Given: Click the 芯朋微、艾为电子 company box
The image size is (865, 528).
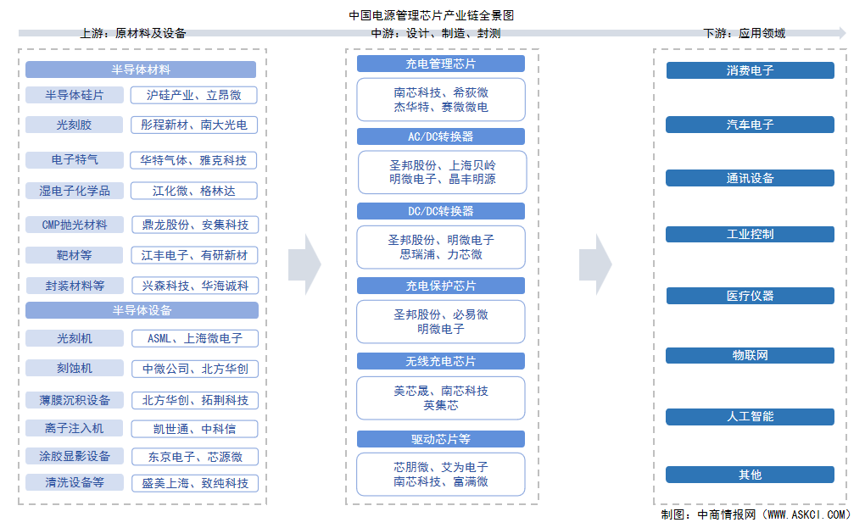Looking at the screenshot, I should pyautogui.click(x=441, y=475).
